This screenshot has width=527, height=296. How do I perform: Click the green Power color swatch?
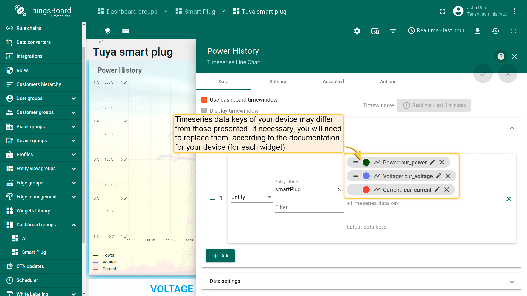pos(366,163)
